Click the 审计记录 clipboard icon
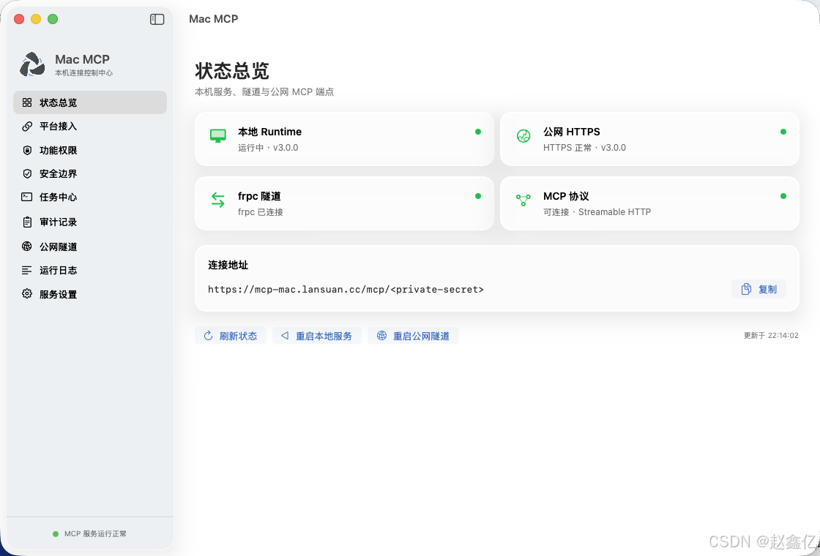The width and height of the screenshot is (820, 556). click(x=27, y=222)
